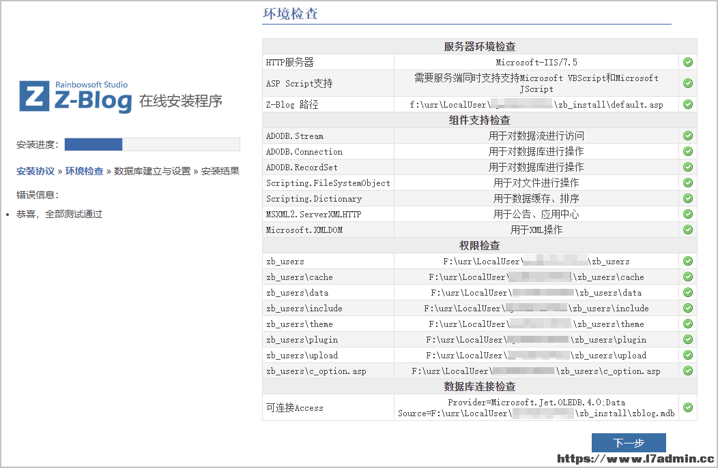
Task: Click the HTTP服务器 label cell
Action: point(328,62)
